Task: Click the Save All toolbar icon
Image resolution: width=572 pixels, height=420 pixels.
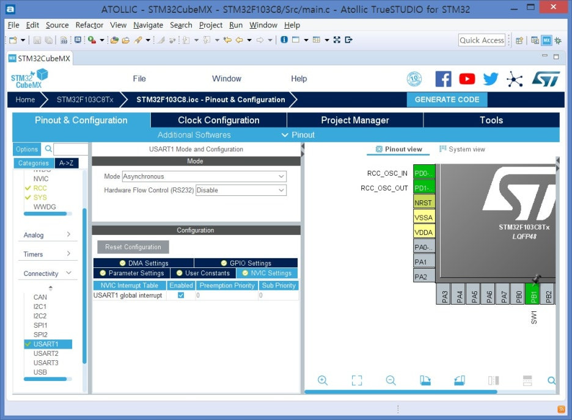Action: tap(48, 40)
